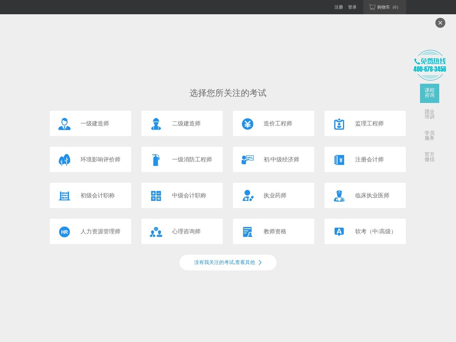The width and height of the screenshot is (456, 342).
Task: Click the 登录 login link
Action: [352, 7]
